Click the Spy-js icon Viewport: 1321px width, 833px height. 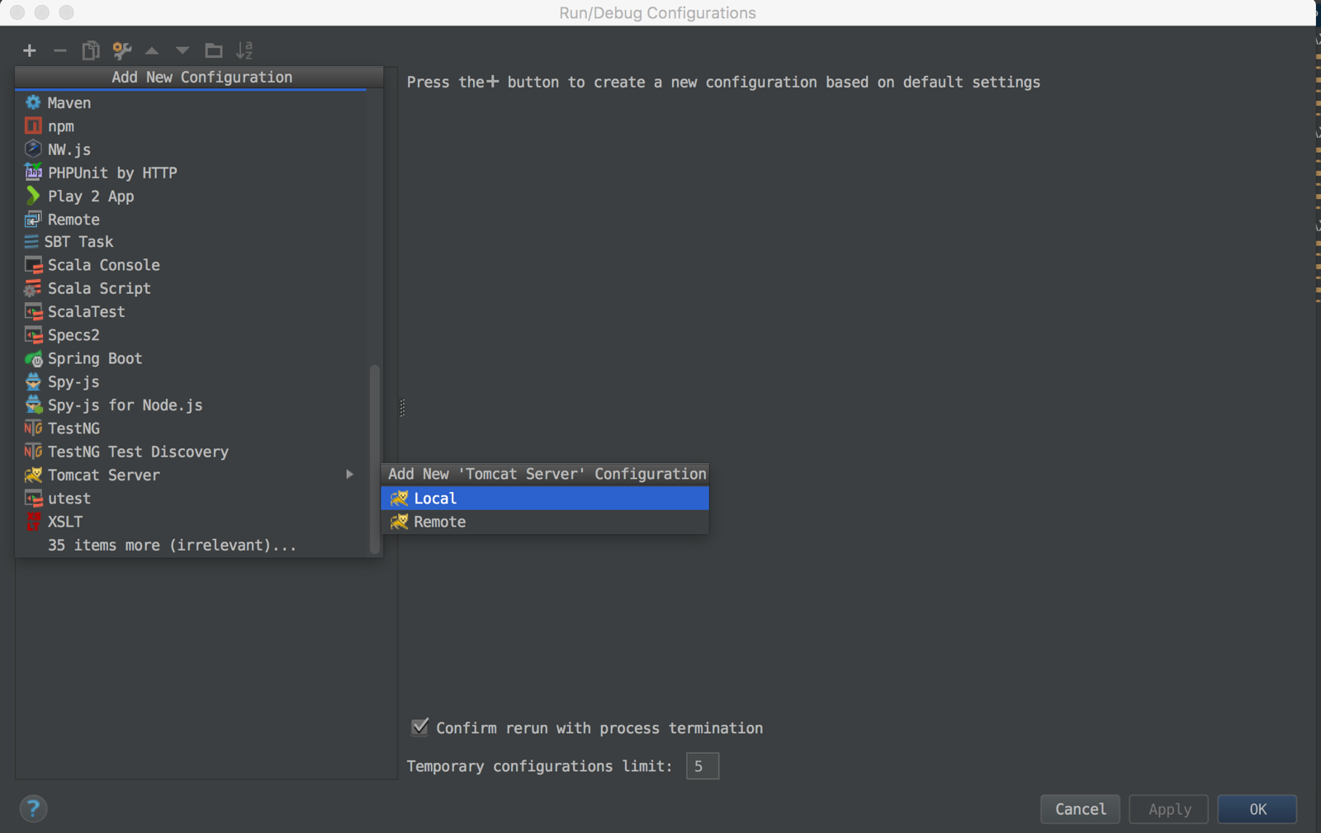click(x=33, y=381)
